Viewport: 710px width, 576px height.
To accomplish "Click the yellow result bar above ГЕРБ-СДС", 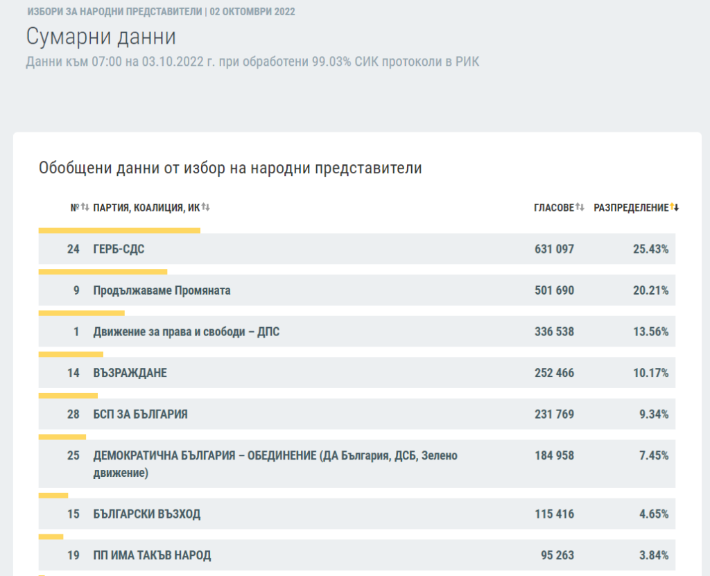I will point(119,230).
